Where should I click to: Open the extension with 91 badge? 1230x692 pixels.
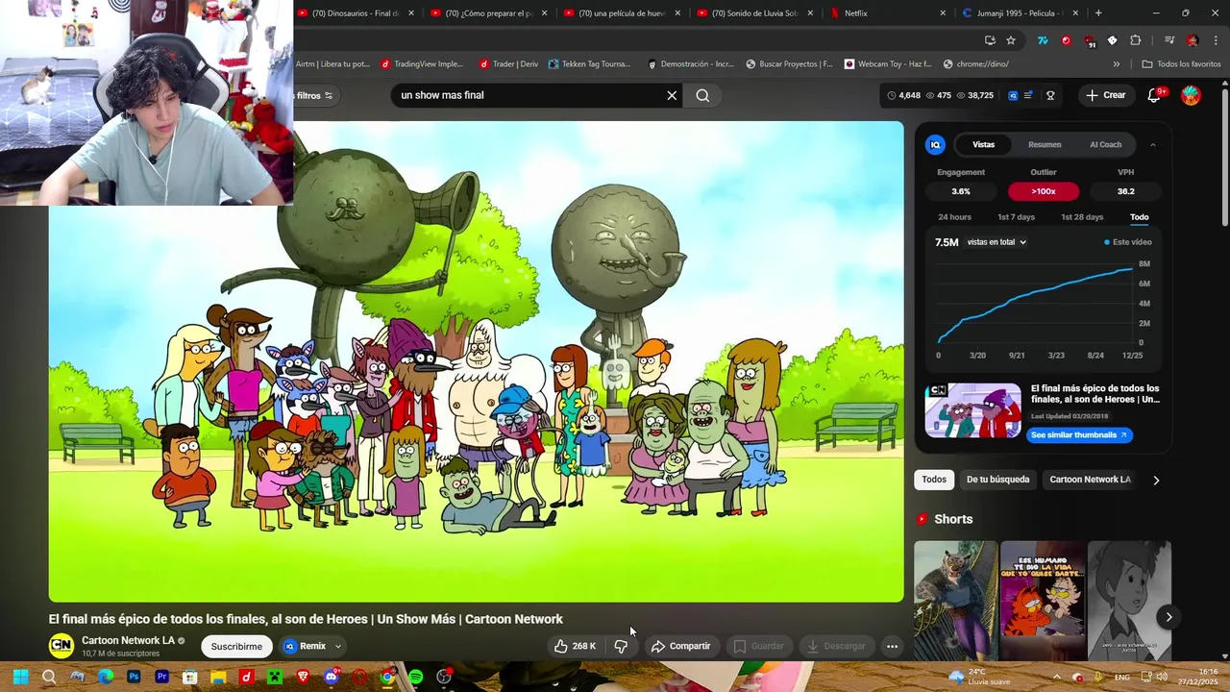[x=1089, y=41]
